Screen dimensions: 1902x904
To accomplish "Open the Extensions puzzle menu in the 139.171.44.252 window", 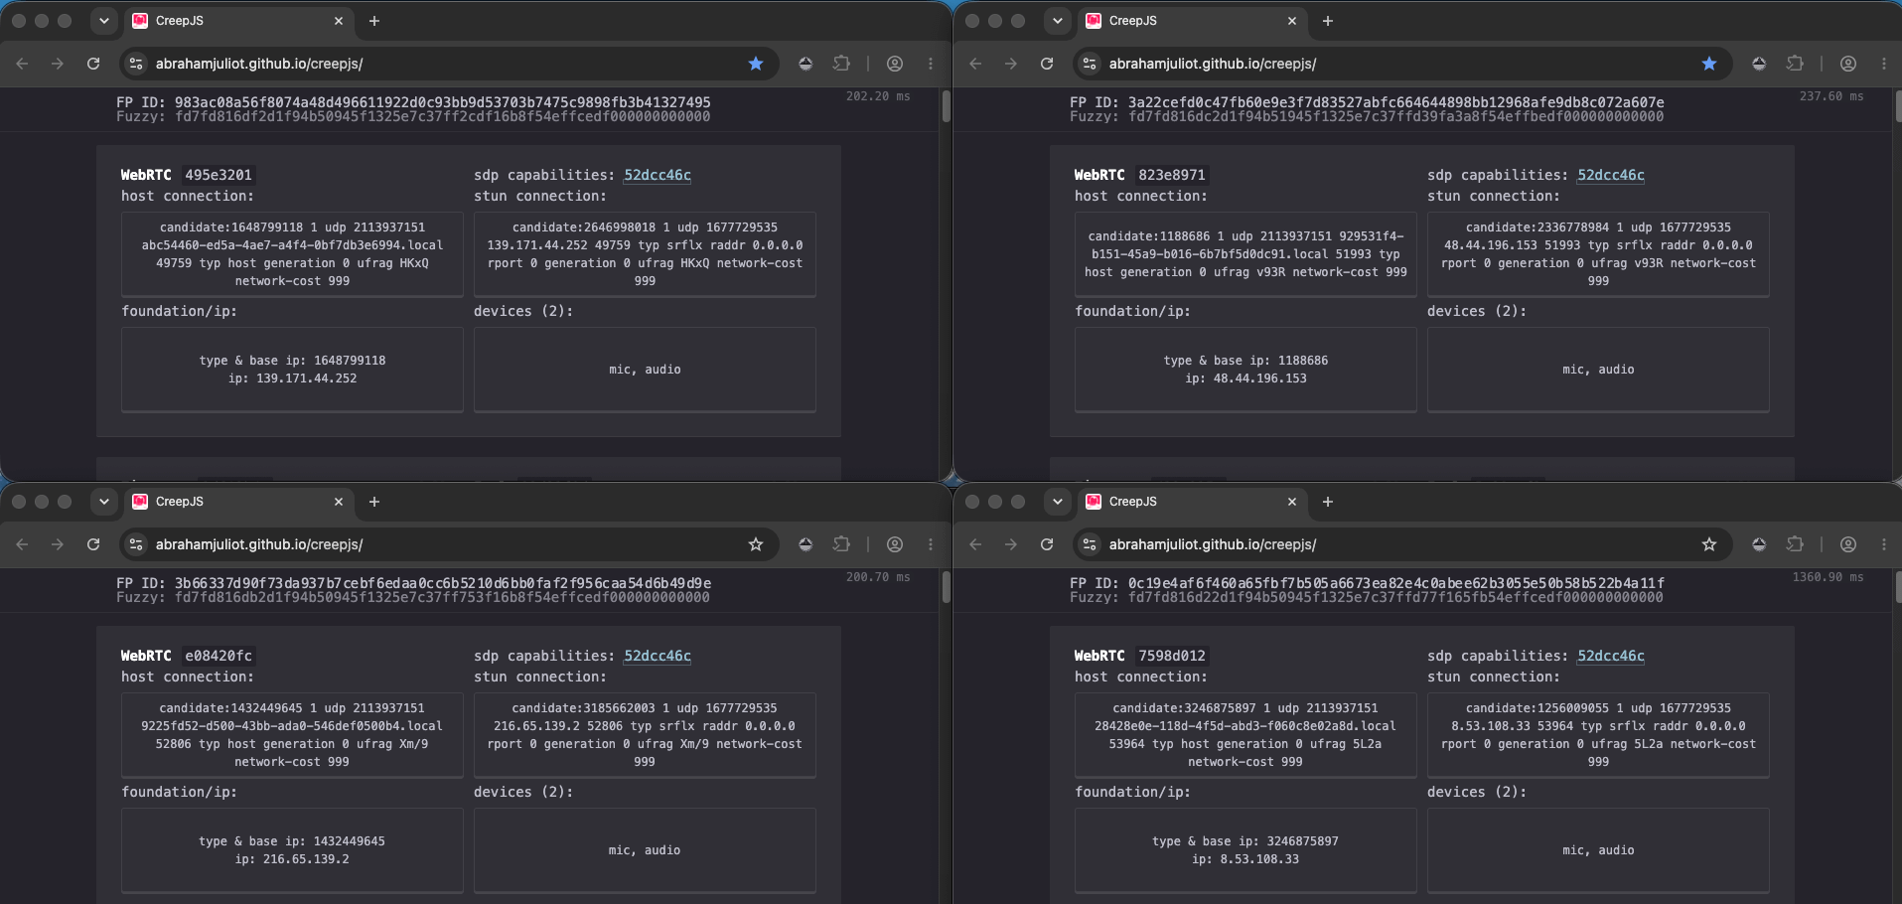I will pos(841,64).
